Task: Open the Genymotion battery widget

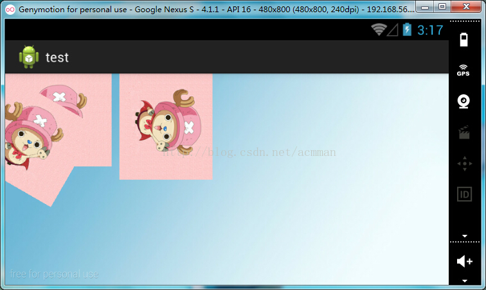Action: point(464,40)
